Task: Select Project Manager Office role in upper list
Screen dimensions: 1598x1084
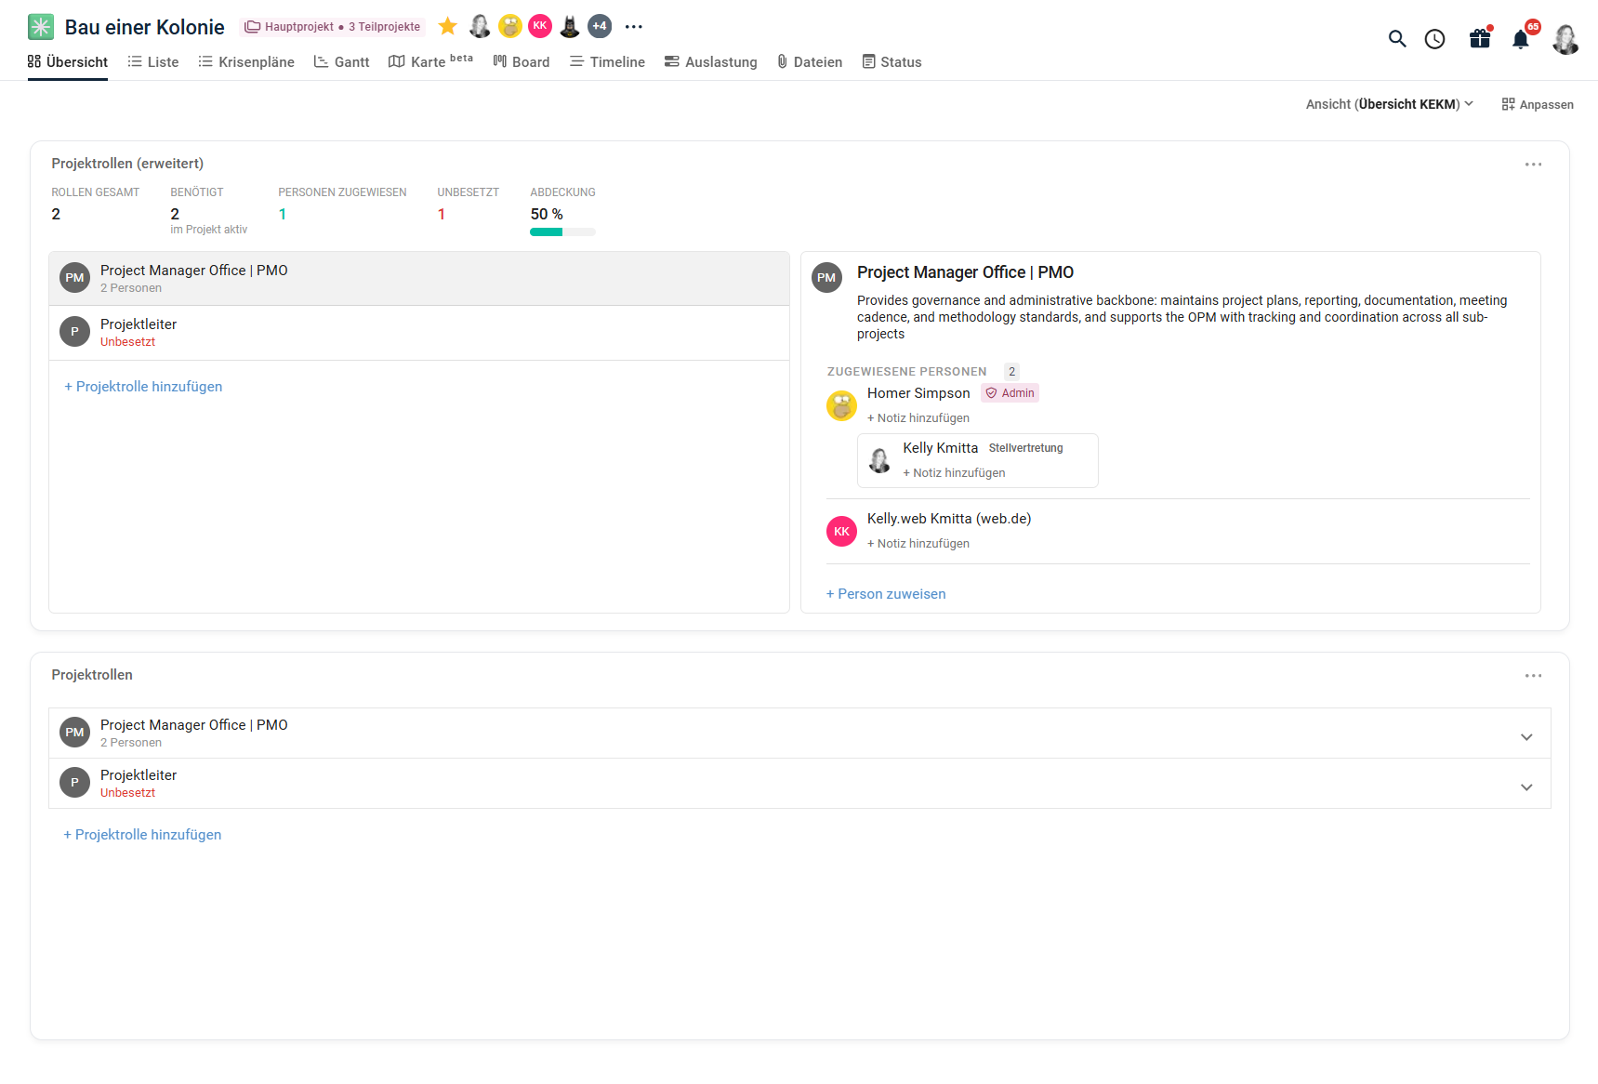Action: (x=419, y=279)
